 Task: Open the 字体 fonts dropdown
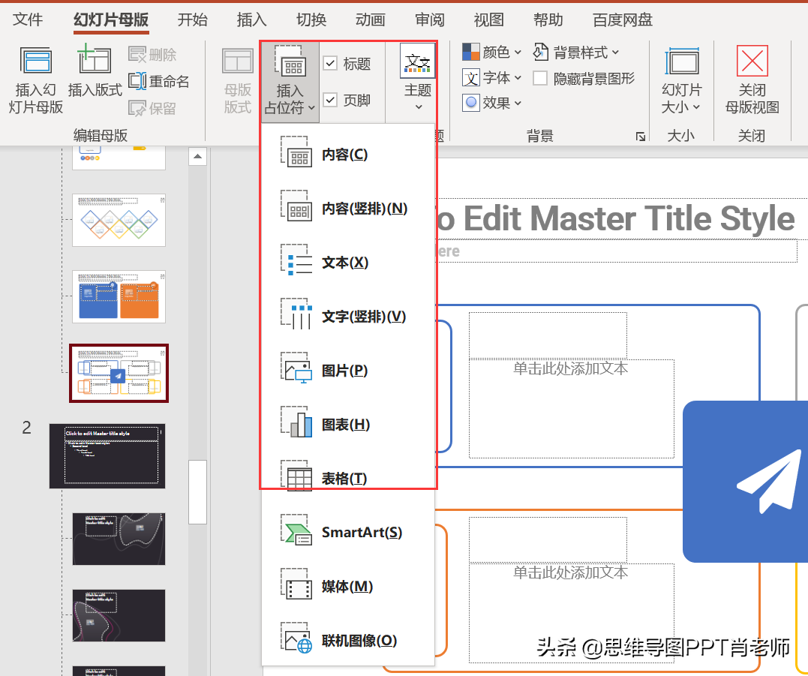click(x=492, y=78)
